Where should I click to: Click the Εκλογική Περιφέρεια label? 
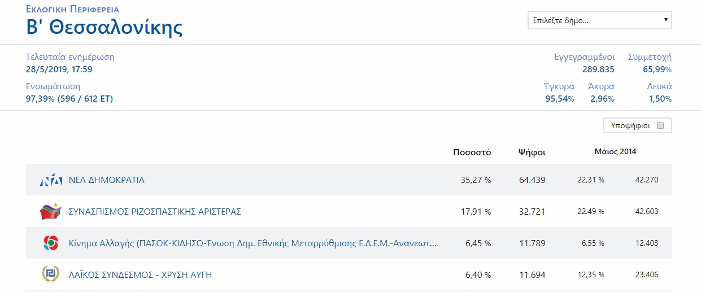click(x=72, y=10)
